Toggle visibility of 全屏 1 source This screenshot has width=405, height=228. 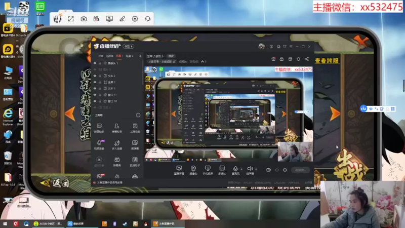(95, 82)
